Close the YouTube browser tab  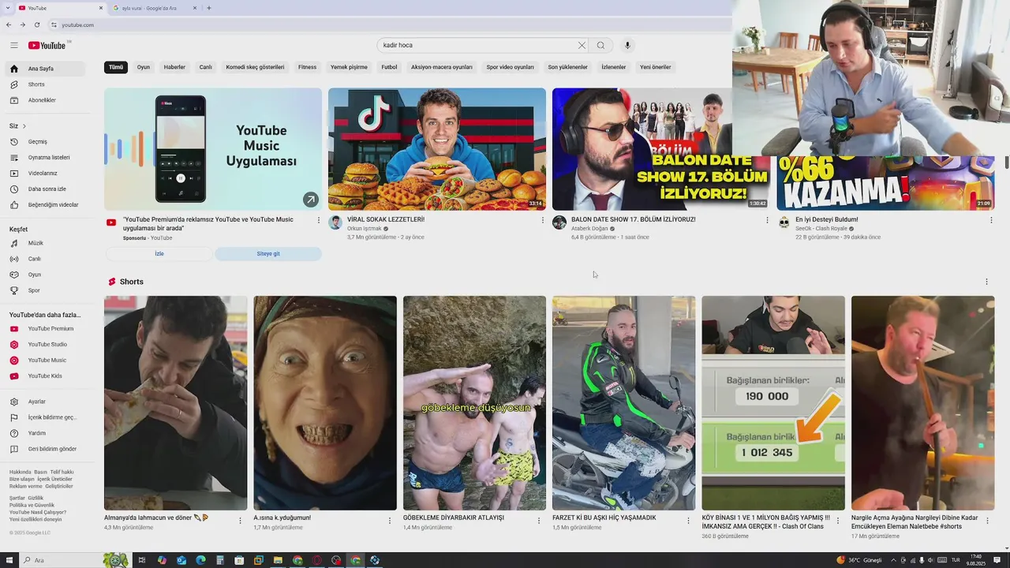point(101,8)
